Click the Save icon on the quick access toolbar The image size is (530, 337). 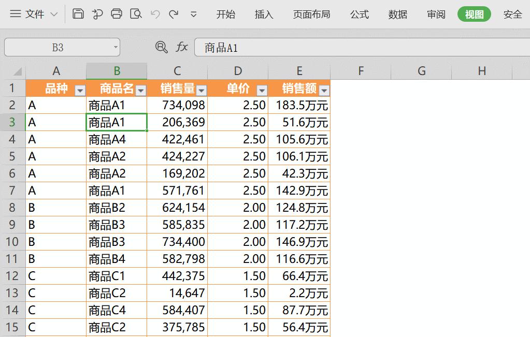[x=78, y=13]
